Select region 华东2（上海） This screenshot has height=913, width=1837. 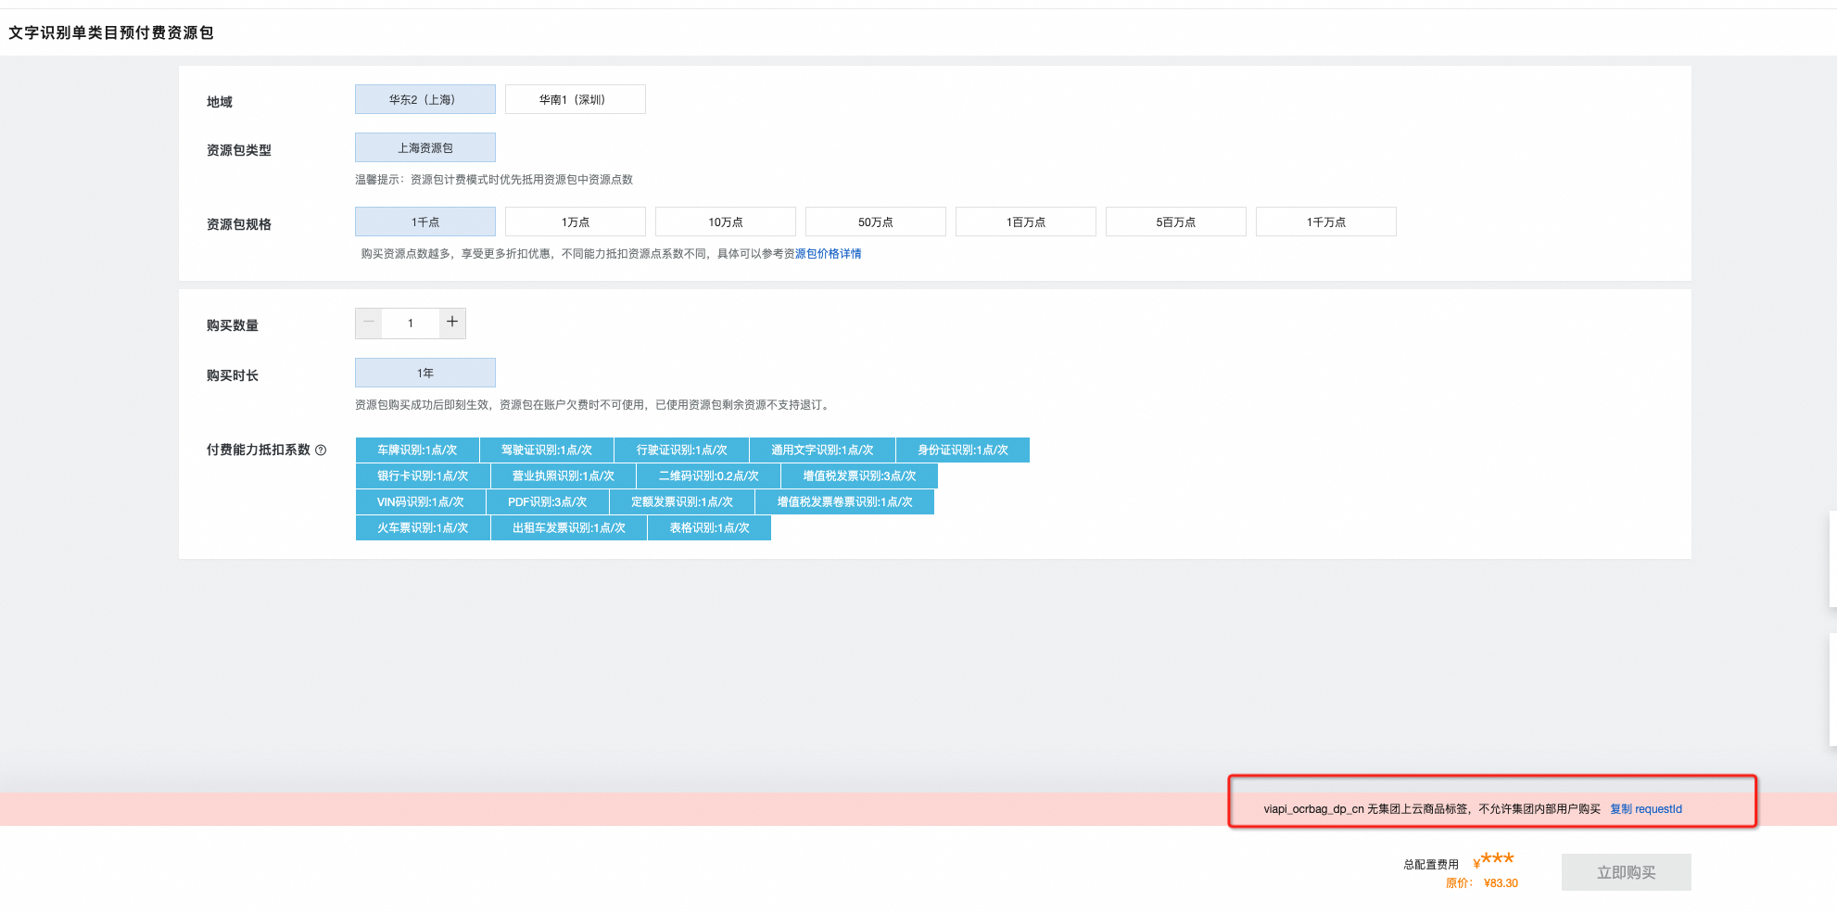(425, 99)
